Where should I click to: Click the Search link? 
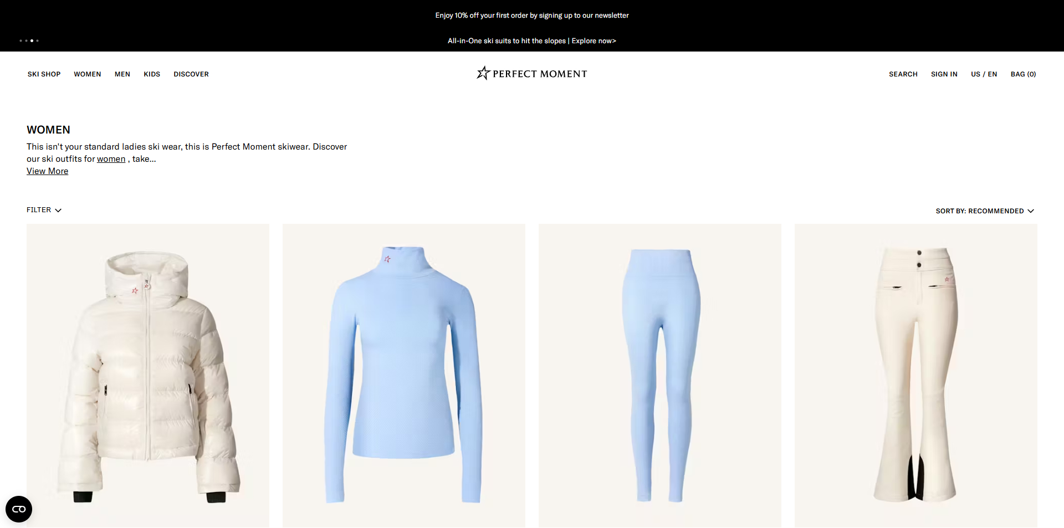click(x=903, y=74)
